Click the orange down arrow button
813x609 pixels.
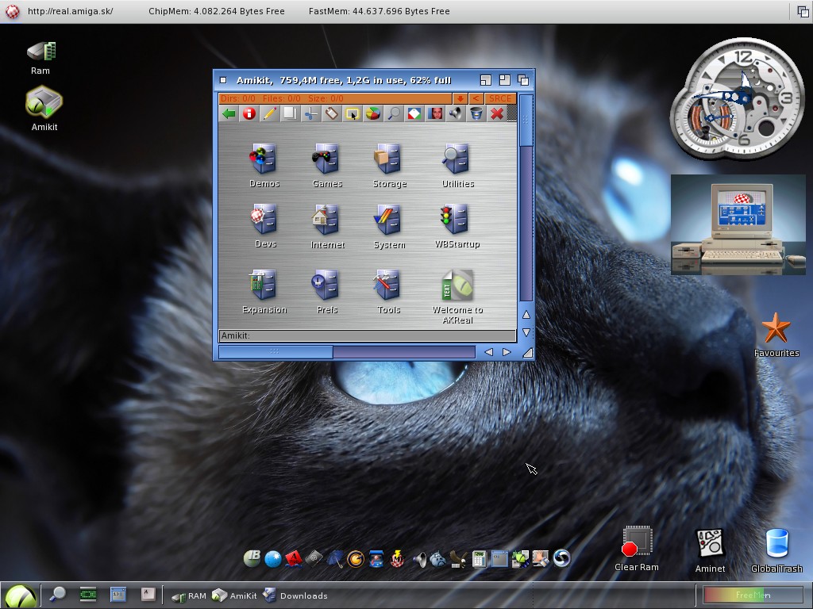(460, 98)
